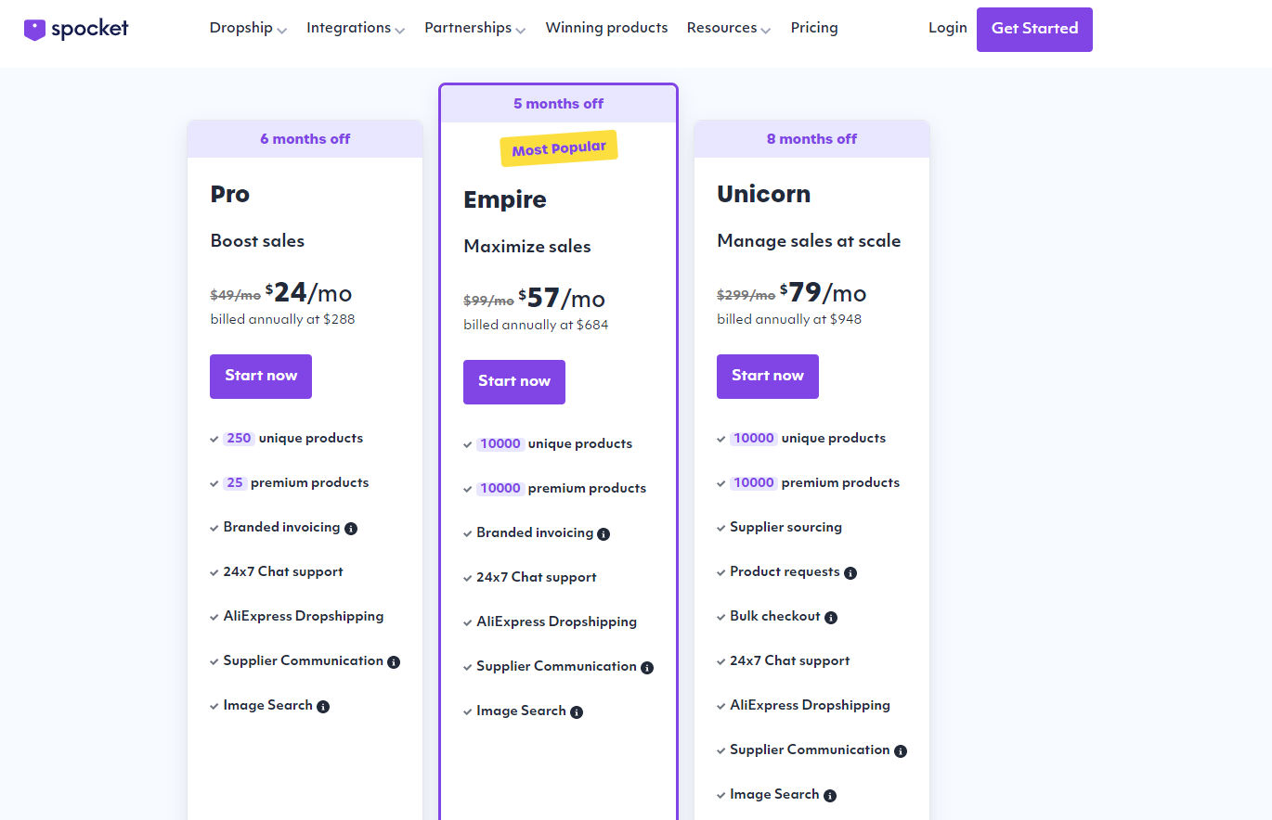
Task: Go to the Pricing page
Action: (814, 28)
